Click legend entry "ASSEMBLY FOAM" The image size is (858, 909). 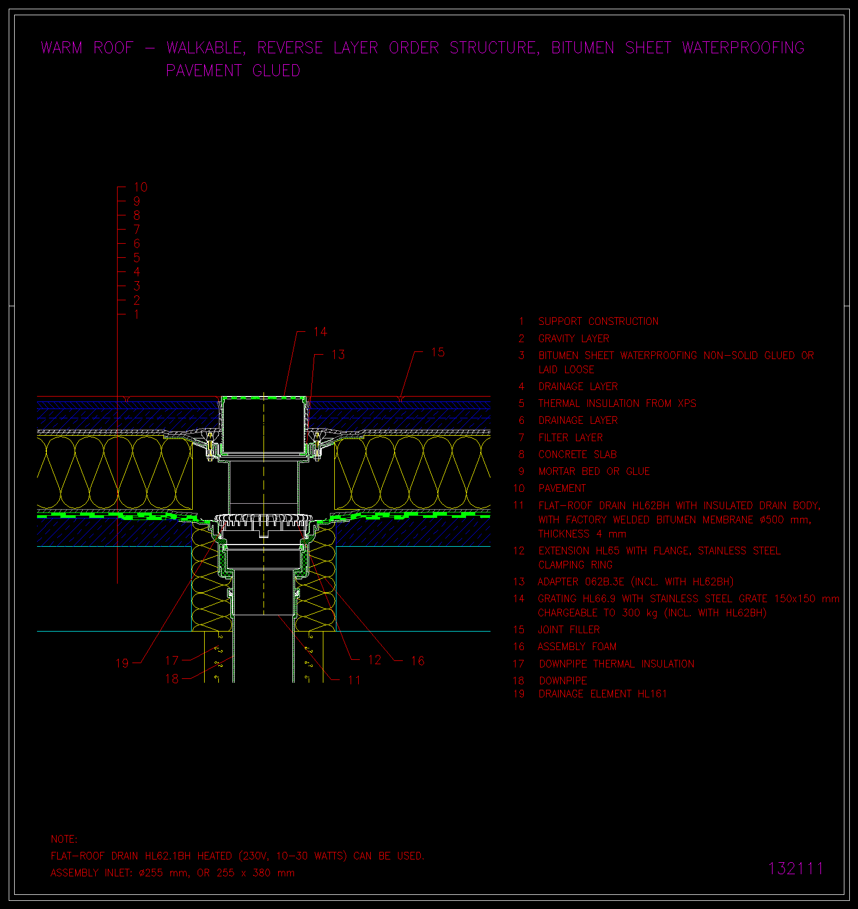577,646
